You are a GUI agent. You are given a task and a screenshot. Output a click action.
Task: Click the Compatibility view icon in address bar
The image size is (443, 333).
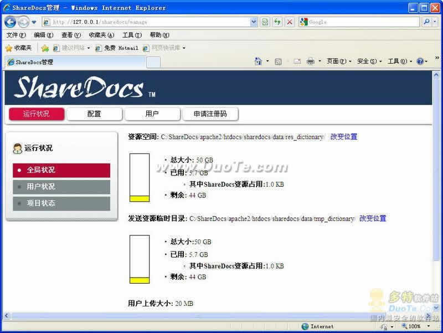tap(265, 22)
